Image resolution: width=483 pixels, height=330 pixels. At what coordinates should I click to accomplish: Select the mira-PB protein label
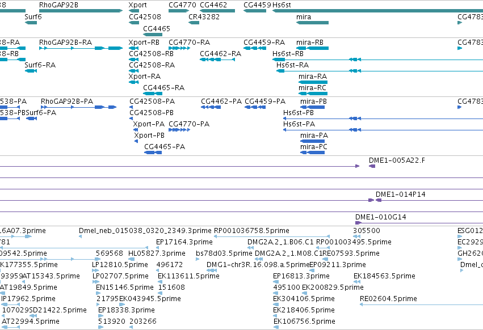pyautogui.click(x=313, y=101)
